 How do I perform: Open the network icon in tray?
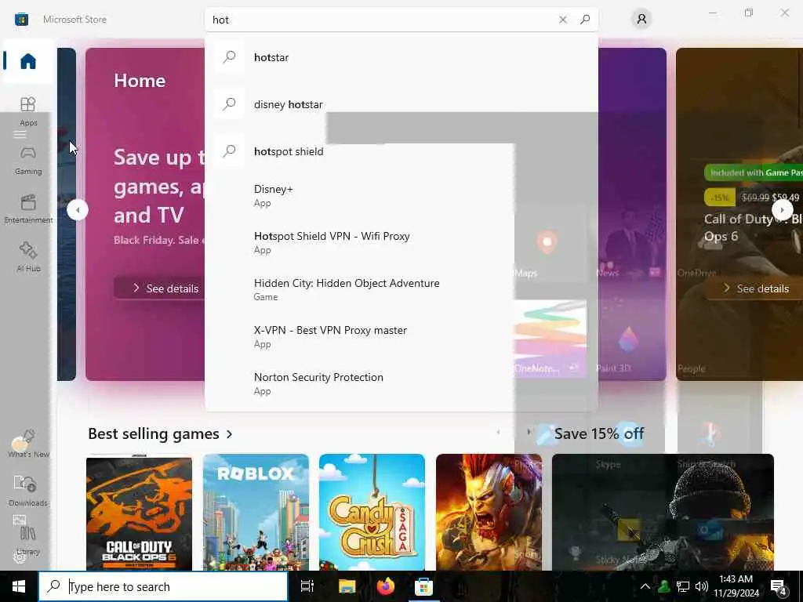(683, 586)
